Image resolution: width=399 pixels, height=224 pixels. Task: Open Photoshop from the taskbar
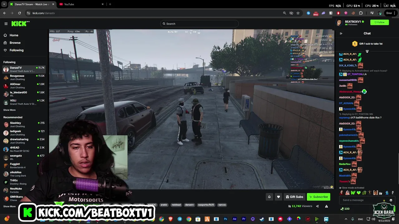click(x=225, y=219)
